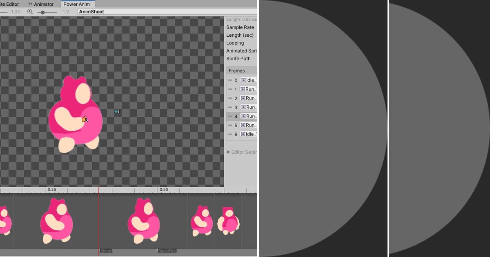Click the drag handle next to frame 4
Image resolution: width=490 pixels, height=257 pixels.
pyautogui.click(x=230, y=116)
